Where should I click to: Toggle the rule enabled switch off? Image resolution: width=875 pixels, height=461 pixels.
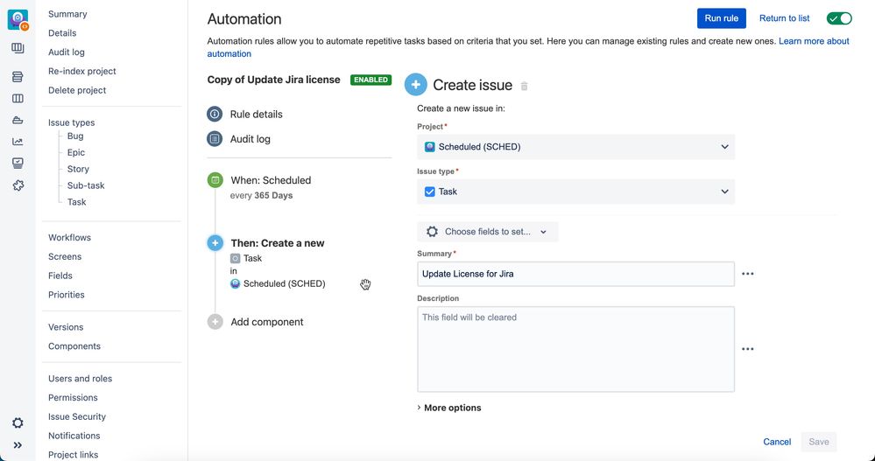click(839, 18)
